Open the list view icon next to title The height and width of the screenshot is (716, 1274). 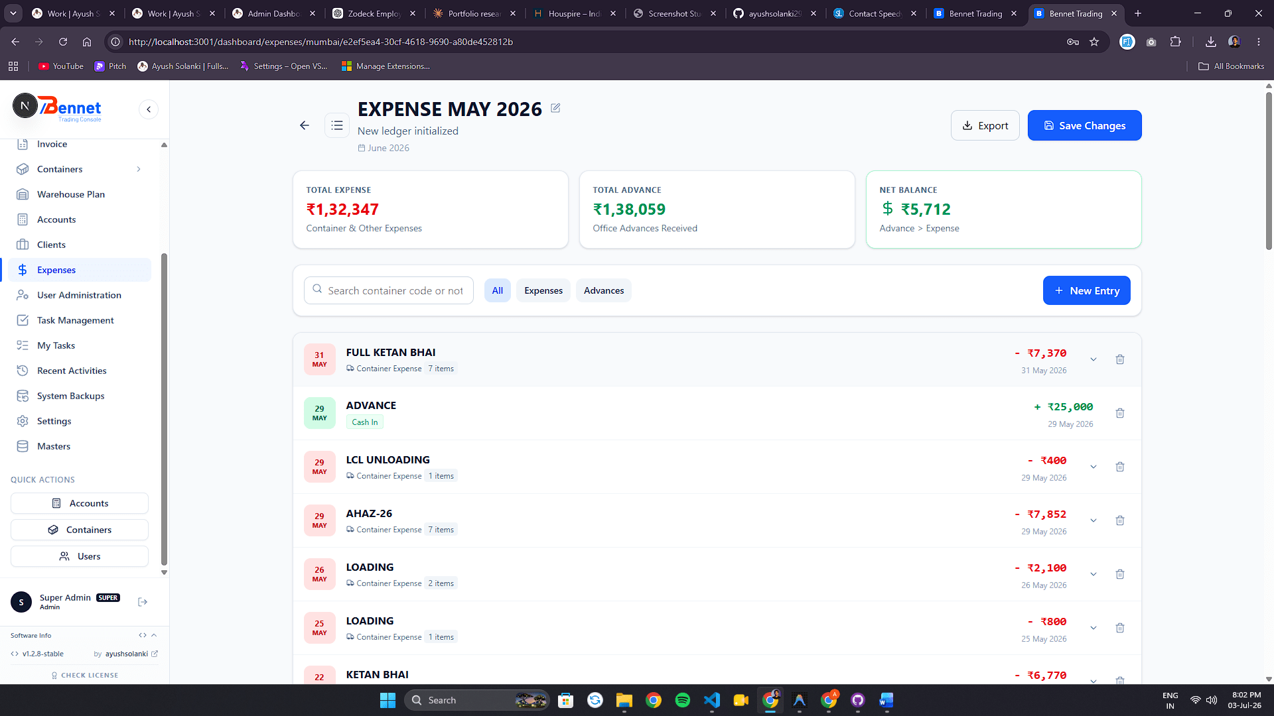(x=337, y=125)
